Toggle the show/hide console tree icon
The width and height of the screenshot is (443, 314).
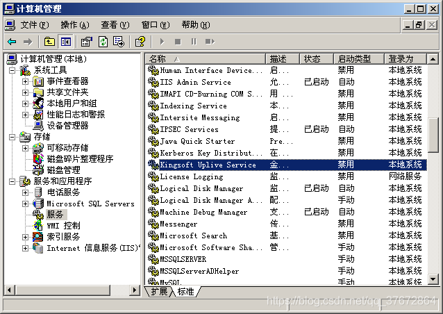(66, 42)
